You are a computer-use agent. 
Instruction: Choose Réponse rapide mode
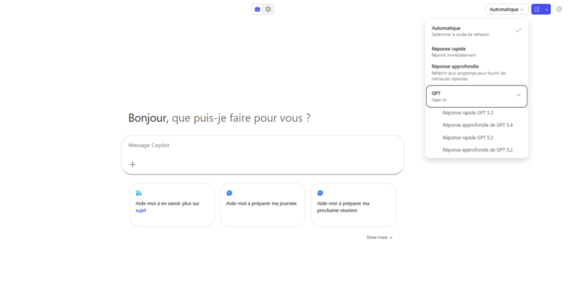click(x=477, y=52)
